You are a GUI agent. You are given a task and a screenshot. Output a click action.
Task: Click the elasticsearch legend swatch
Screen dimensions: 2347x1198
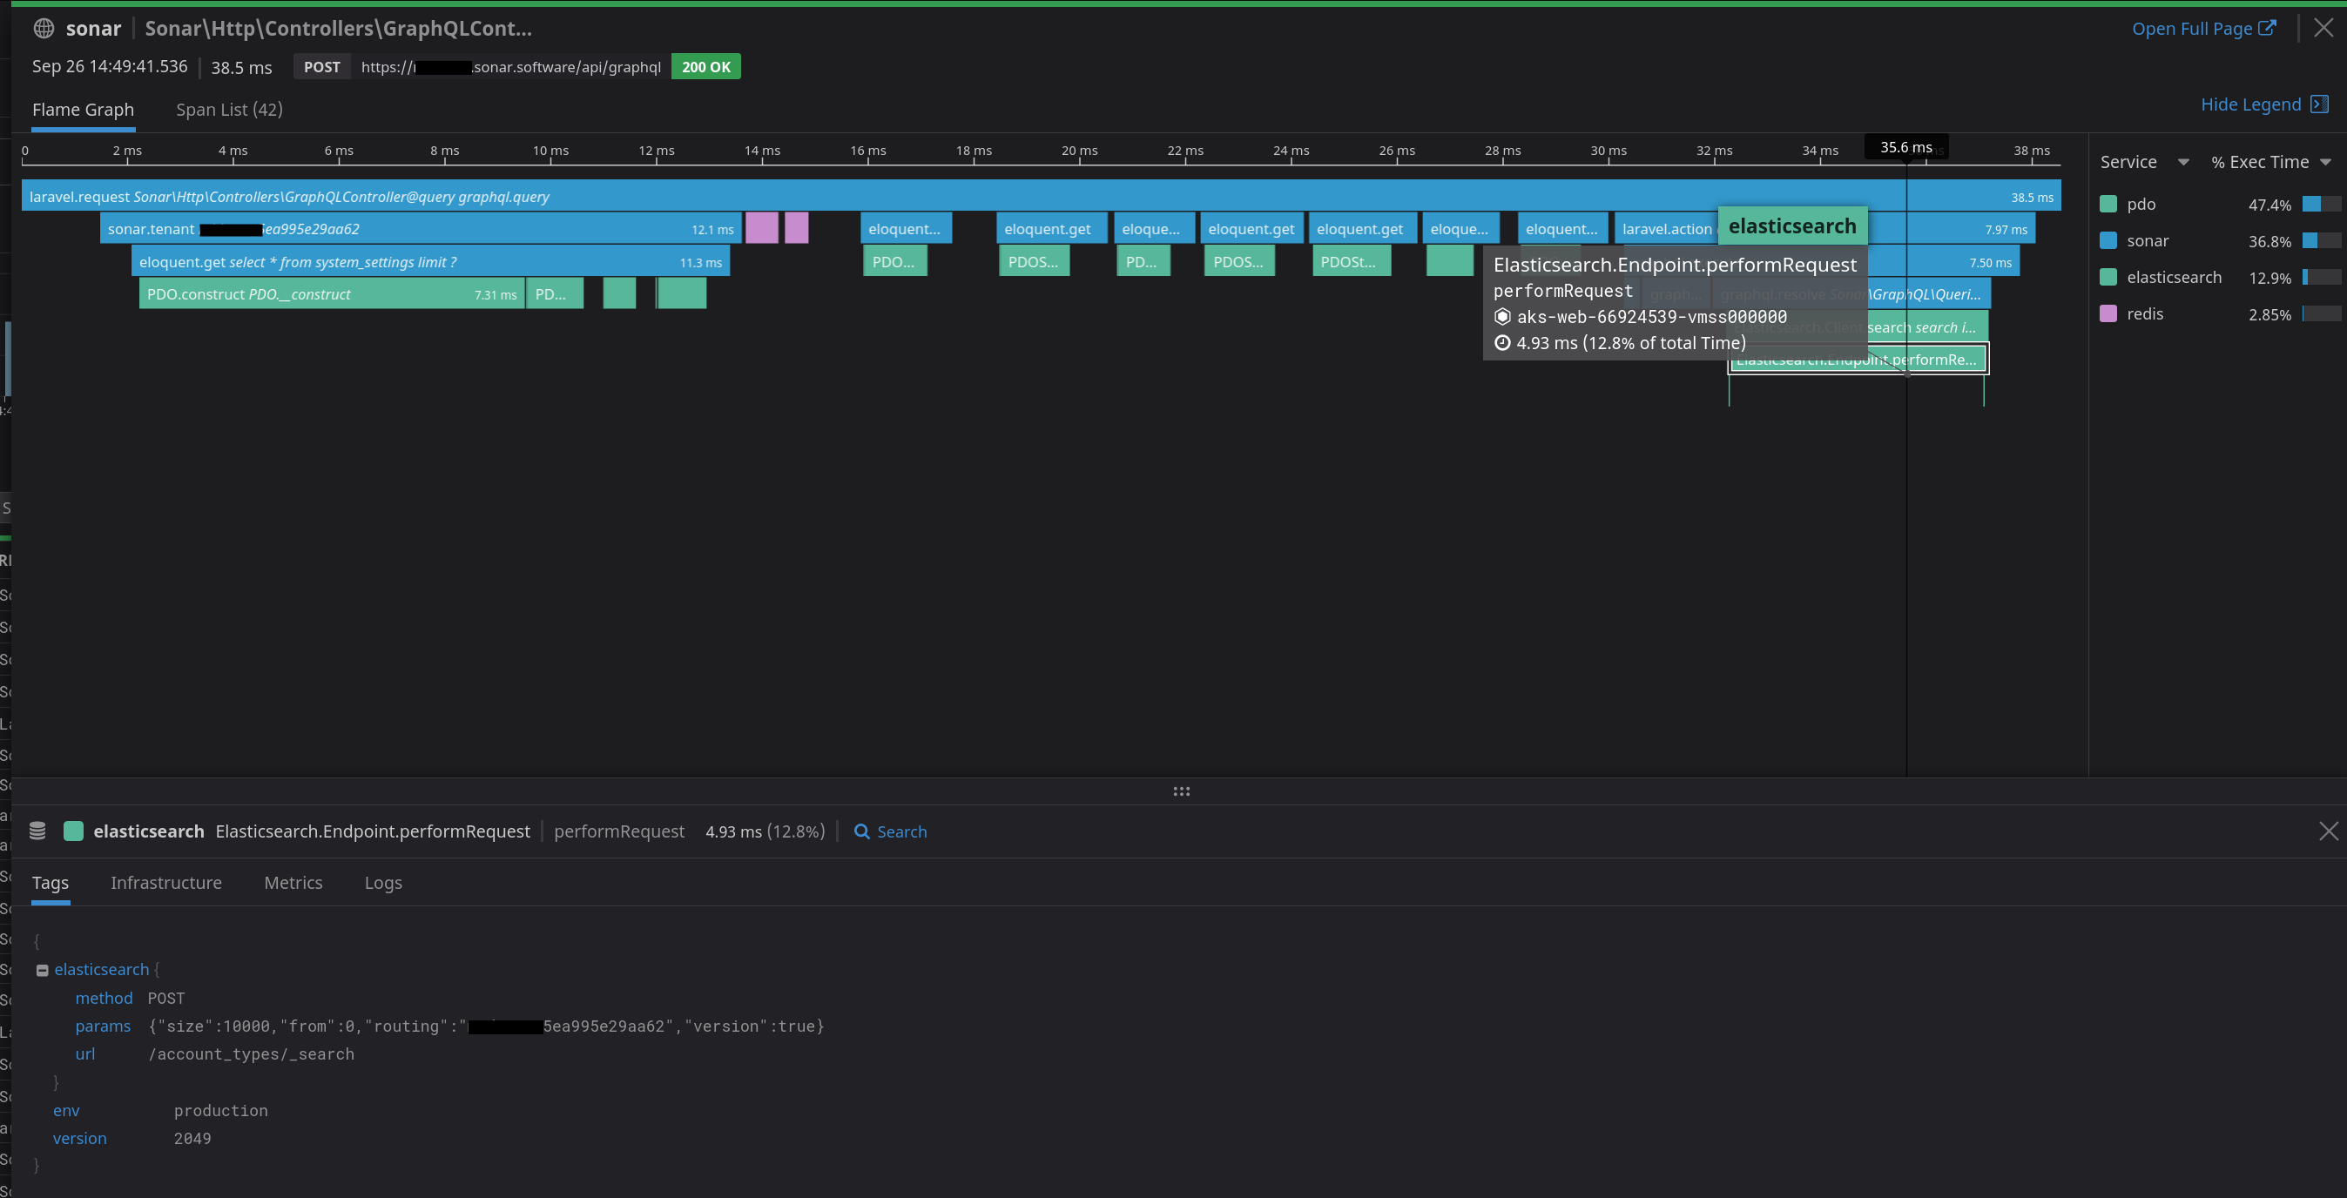coord(2108,277)
